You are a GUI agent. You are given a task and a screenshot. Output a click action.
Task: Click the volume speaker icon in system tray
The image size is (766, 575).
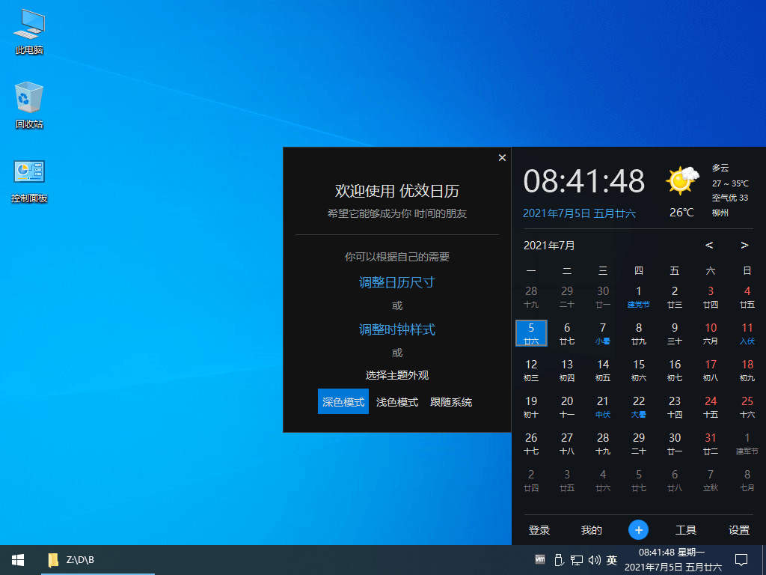595,559
